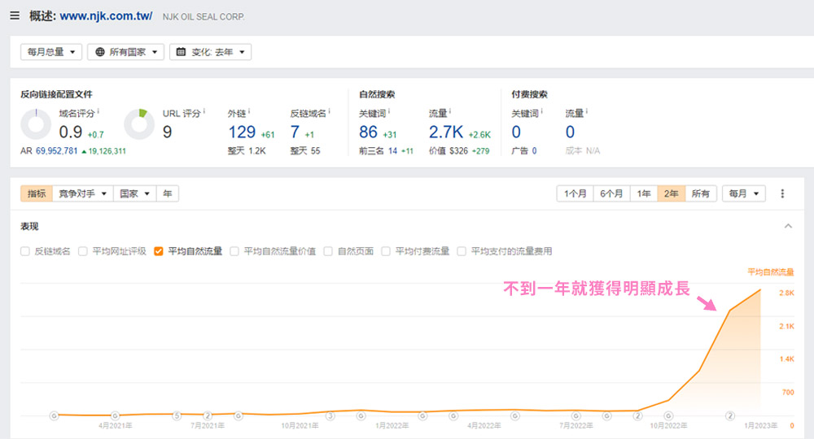Set chart range to 1个月

[x=575, y=193]
